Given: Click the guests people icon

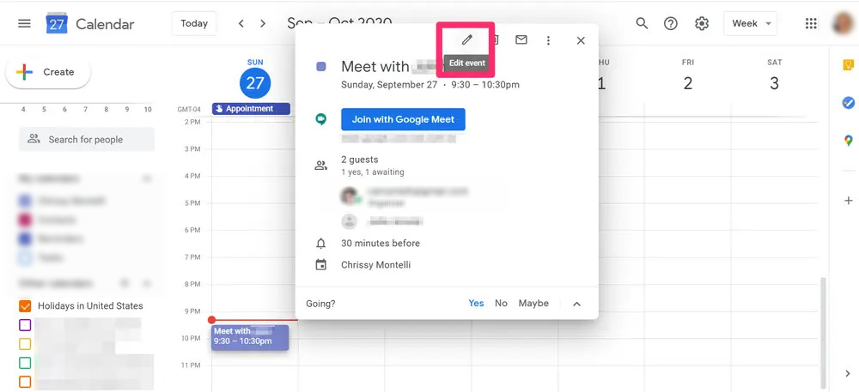Looking at the screenshot, I should click(x=321, y=165).
